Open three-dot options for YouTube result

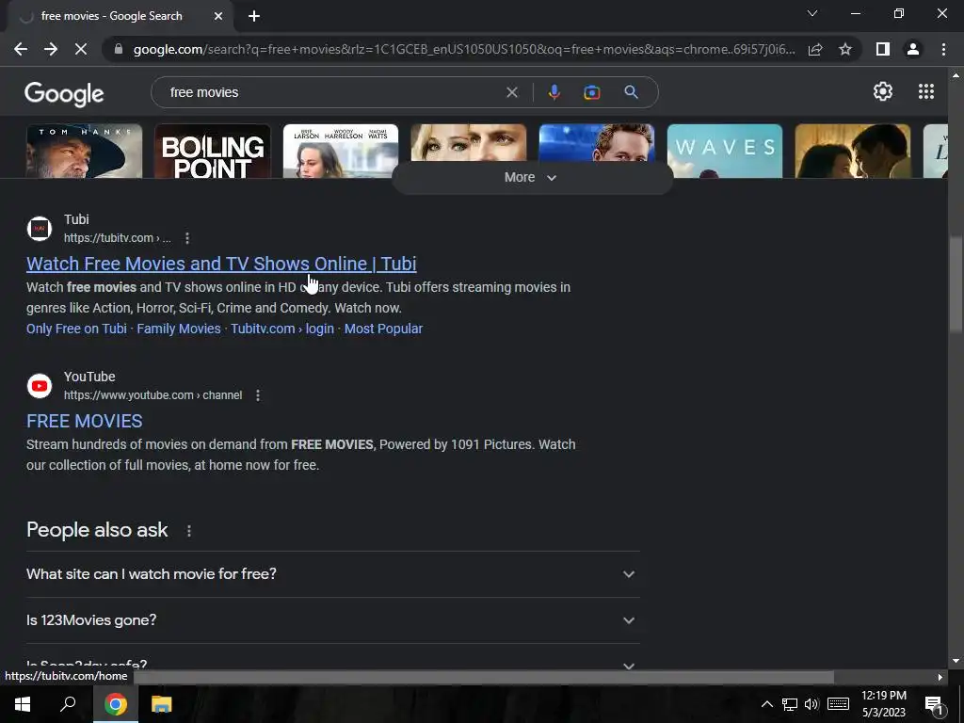tap(258, 395)
